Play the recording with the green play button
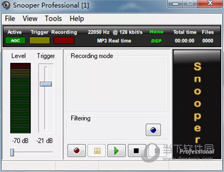Image resolution: width=224 pixels, height=172 pixels. [116, 151]
